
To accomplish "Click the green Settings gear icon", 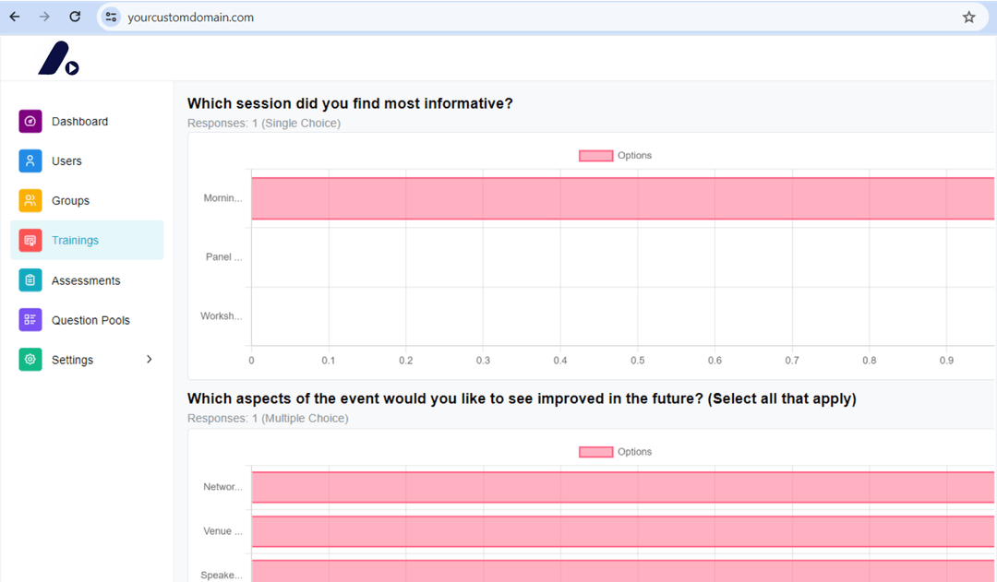I will coord(30,360).
